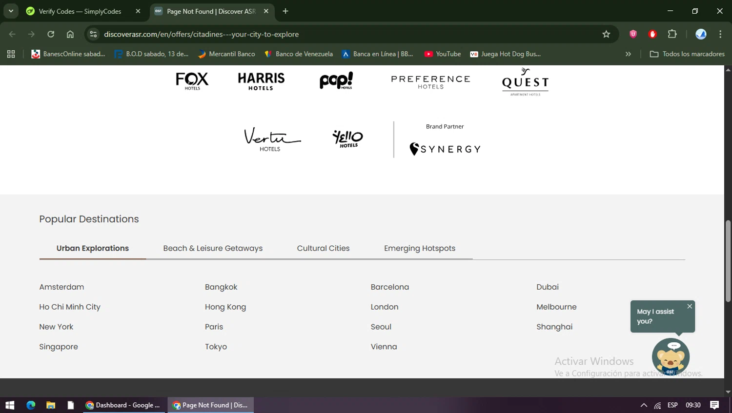Open the Chrome three-dot menu
This screenshot has width=732, height=413.
click(x=720, y=34)
